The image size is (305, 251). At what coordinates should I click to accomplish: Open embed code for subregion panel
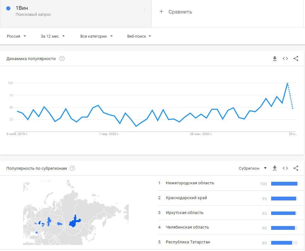(285, 168)
